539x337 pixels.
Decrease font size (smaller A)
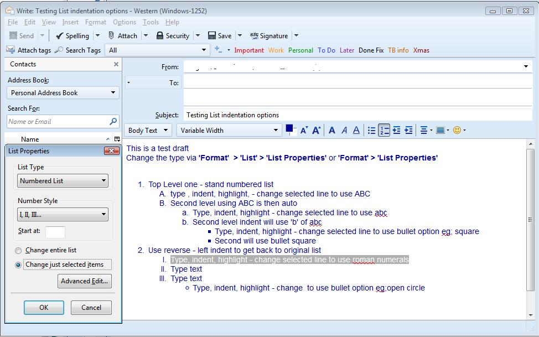[303, 131]
